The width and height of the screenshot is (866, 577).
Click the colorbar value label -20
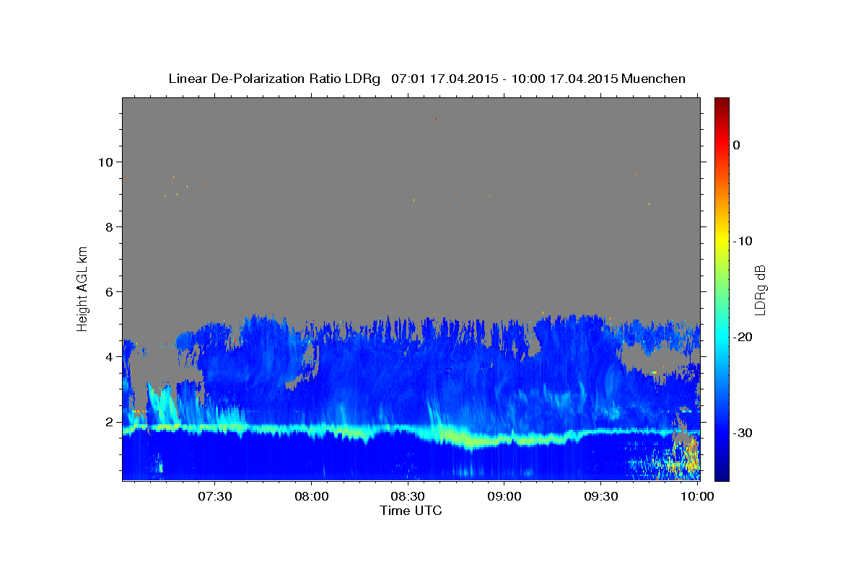(743, 337)
